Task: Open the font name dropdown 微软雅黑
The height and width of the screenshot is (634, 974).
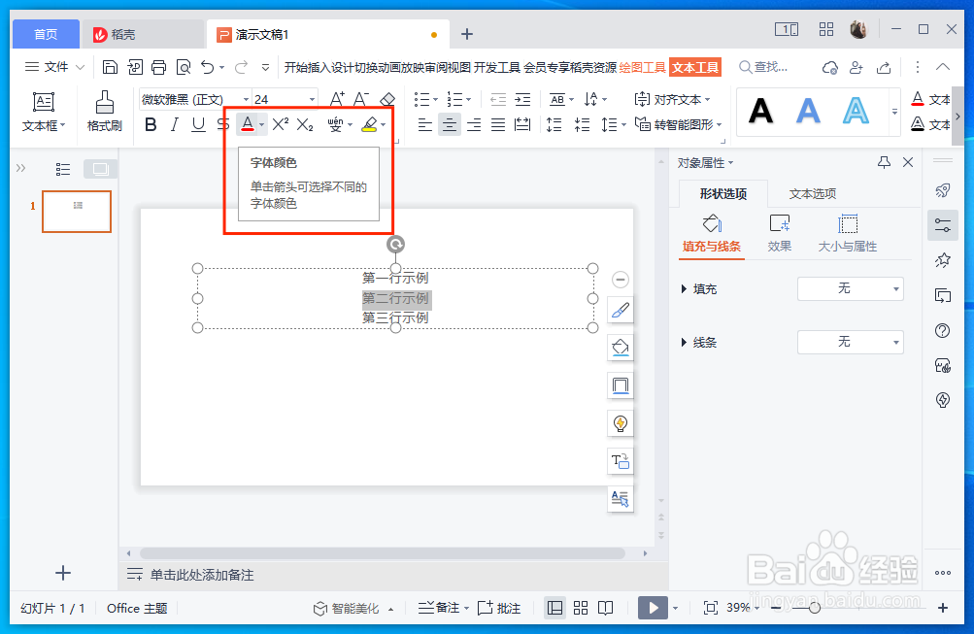Action: click(246, 99)
